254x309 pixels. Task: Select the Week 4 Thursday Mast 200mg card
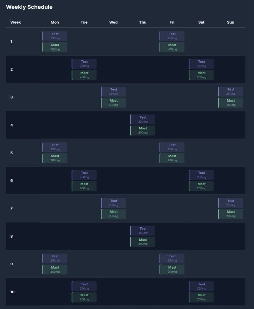click(x=143, y=130)
